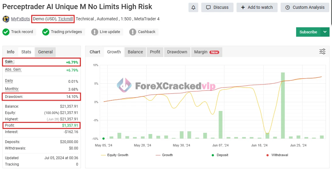Toggle Equity Growth series in legend
Viewport: 332px width, 171px height.
tap(115, 155)
